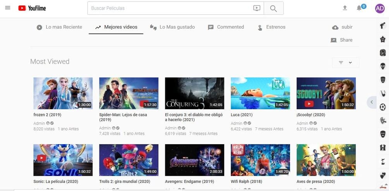Click Admin uploader under ¡Scooby! (2020)
This screenshot has width=389, height=191.
point(302,124)
